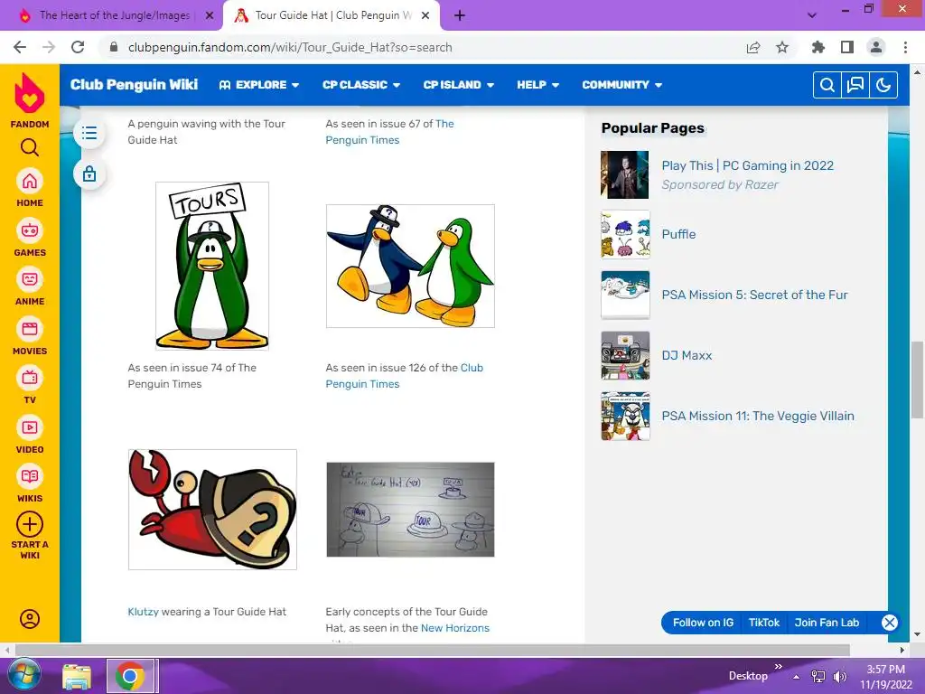
Task: Open a new browser tab
Action: point(460,15)
